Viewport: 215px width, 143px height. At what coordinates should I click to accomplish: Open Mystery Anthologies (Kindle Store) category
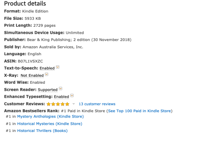coord(50,117)
